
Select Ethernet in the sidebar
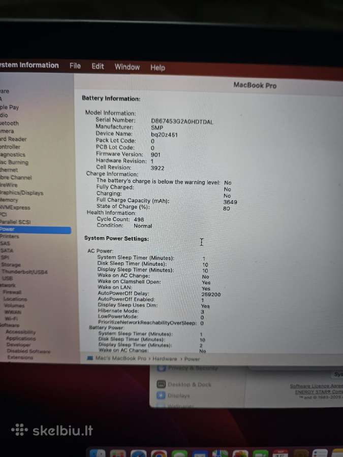[9, 170]
